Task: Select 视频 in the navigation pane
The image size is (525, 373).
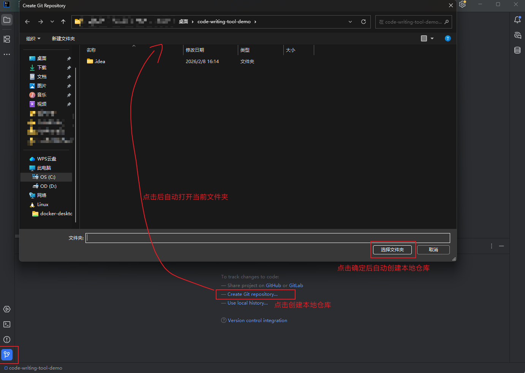Action: 42,104
